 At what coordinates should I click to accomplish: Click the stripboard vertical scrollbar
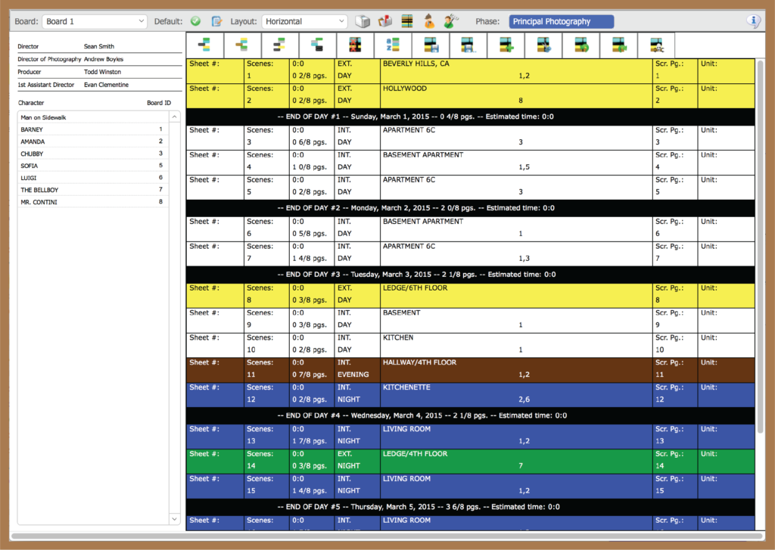click(760, 247)
